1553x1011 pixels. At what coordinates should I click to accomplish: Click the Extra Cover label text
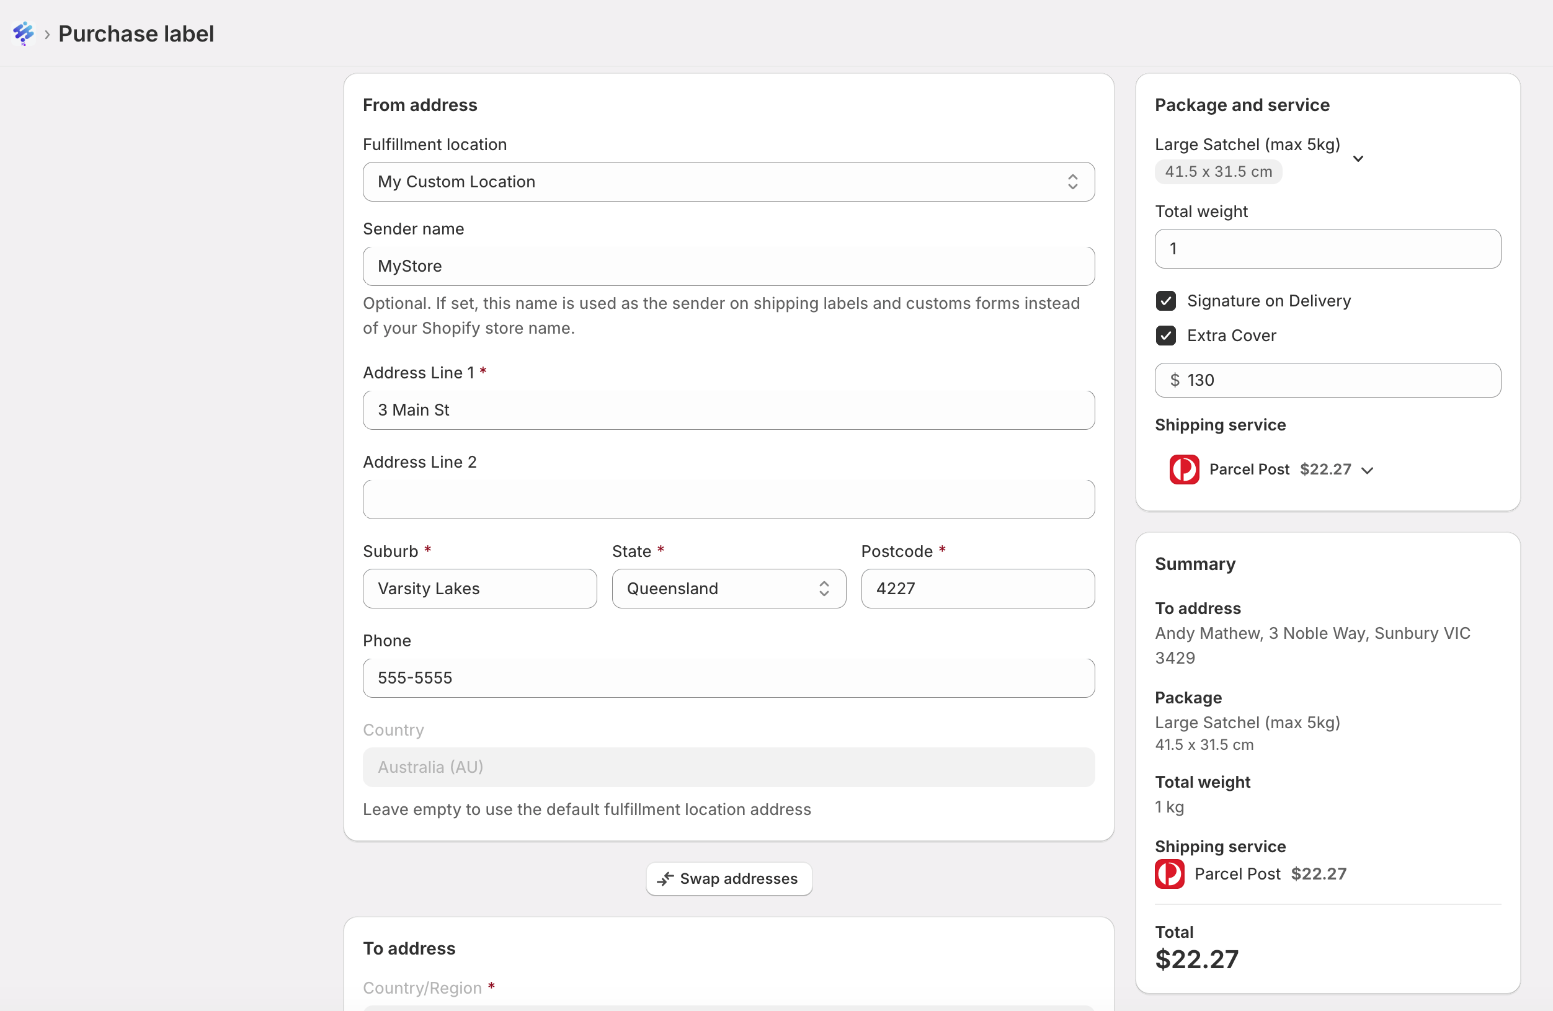tap(1231, 336)
